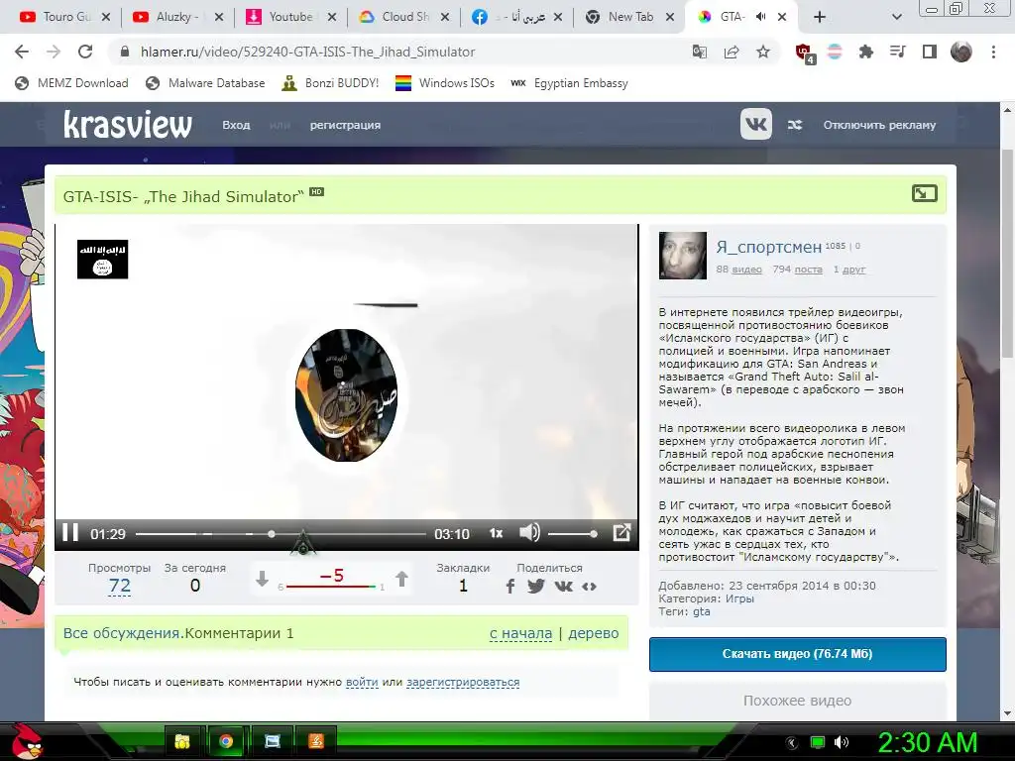Screen dimensions: 1015x761
Task: Click the Angry Birds start button
Action: 26,741
